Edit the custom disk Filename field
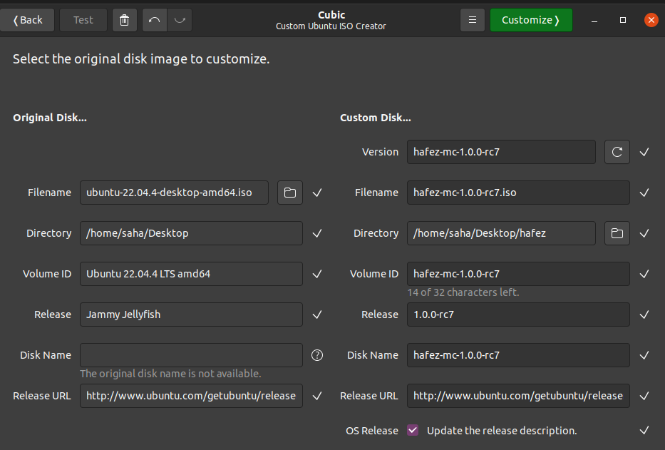665x450 pixels. (x=518, y=193)
